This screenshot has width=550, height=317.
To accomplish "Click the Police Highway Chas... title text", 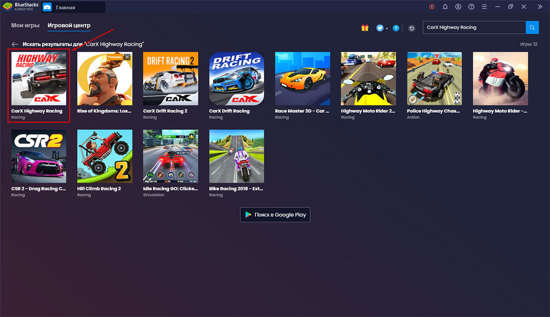I will [433, 111].
